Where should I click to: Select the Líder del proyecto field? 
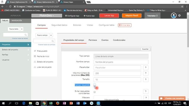pos(44,67)
